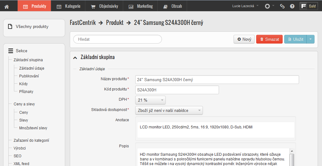Click Popis scrollbar up arrow
The height and width of the screenshot is (166, 322).
coord(292,151)
